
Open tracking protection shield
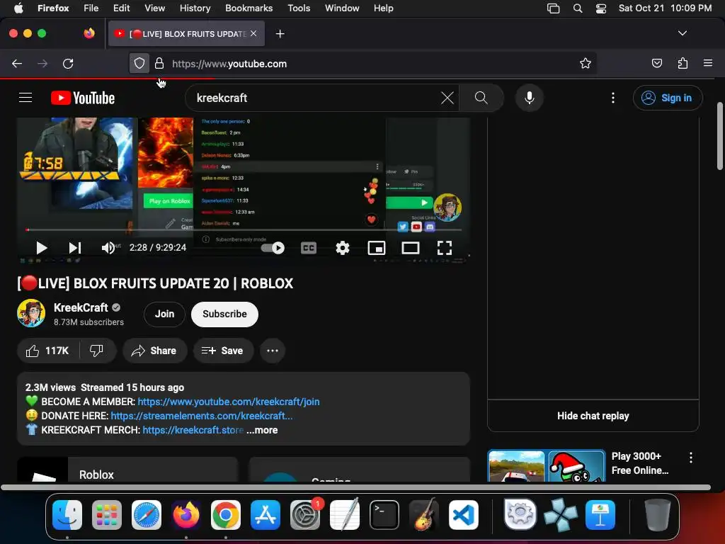click(139, 63)
